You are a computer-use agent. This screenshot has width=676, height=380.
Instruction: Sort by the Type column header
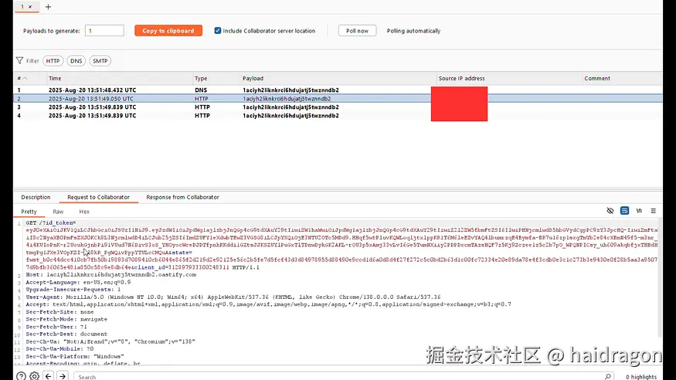216,79
